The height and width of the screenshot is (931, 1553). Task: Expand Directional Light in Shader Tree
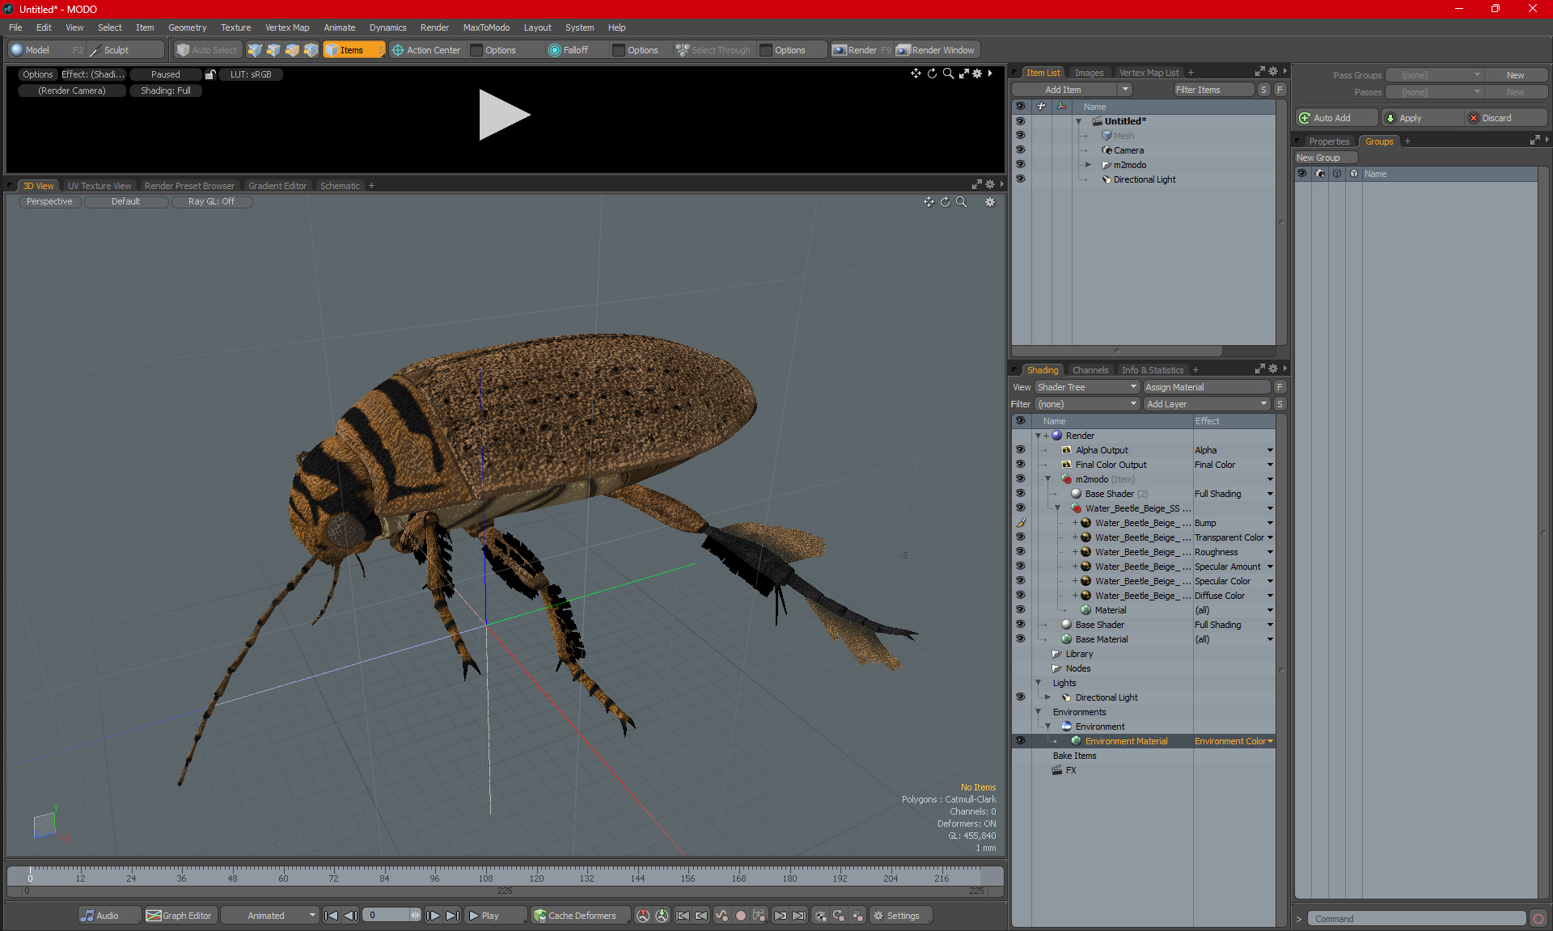[x=1048, y=697]
